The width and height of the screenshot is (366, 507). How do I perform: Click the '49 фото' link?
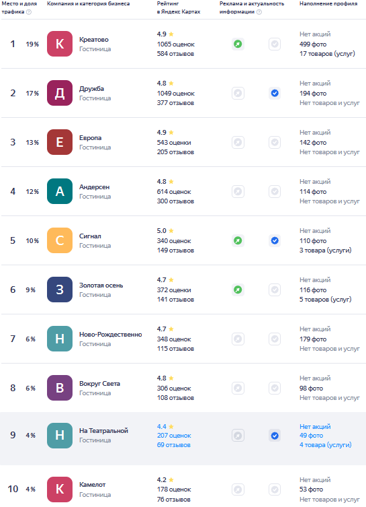click(311, 436)
